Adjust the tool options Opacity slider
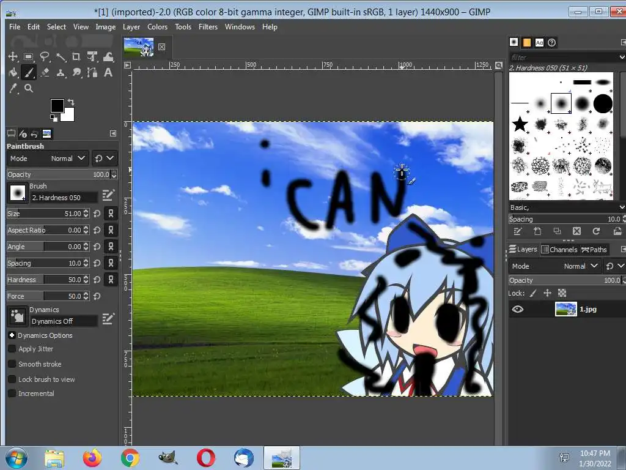 58,174
